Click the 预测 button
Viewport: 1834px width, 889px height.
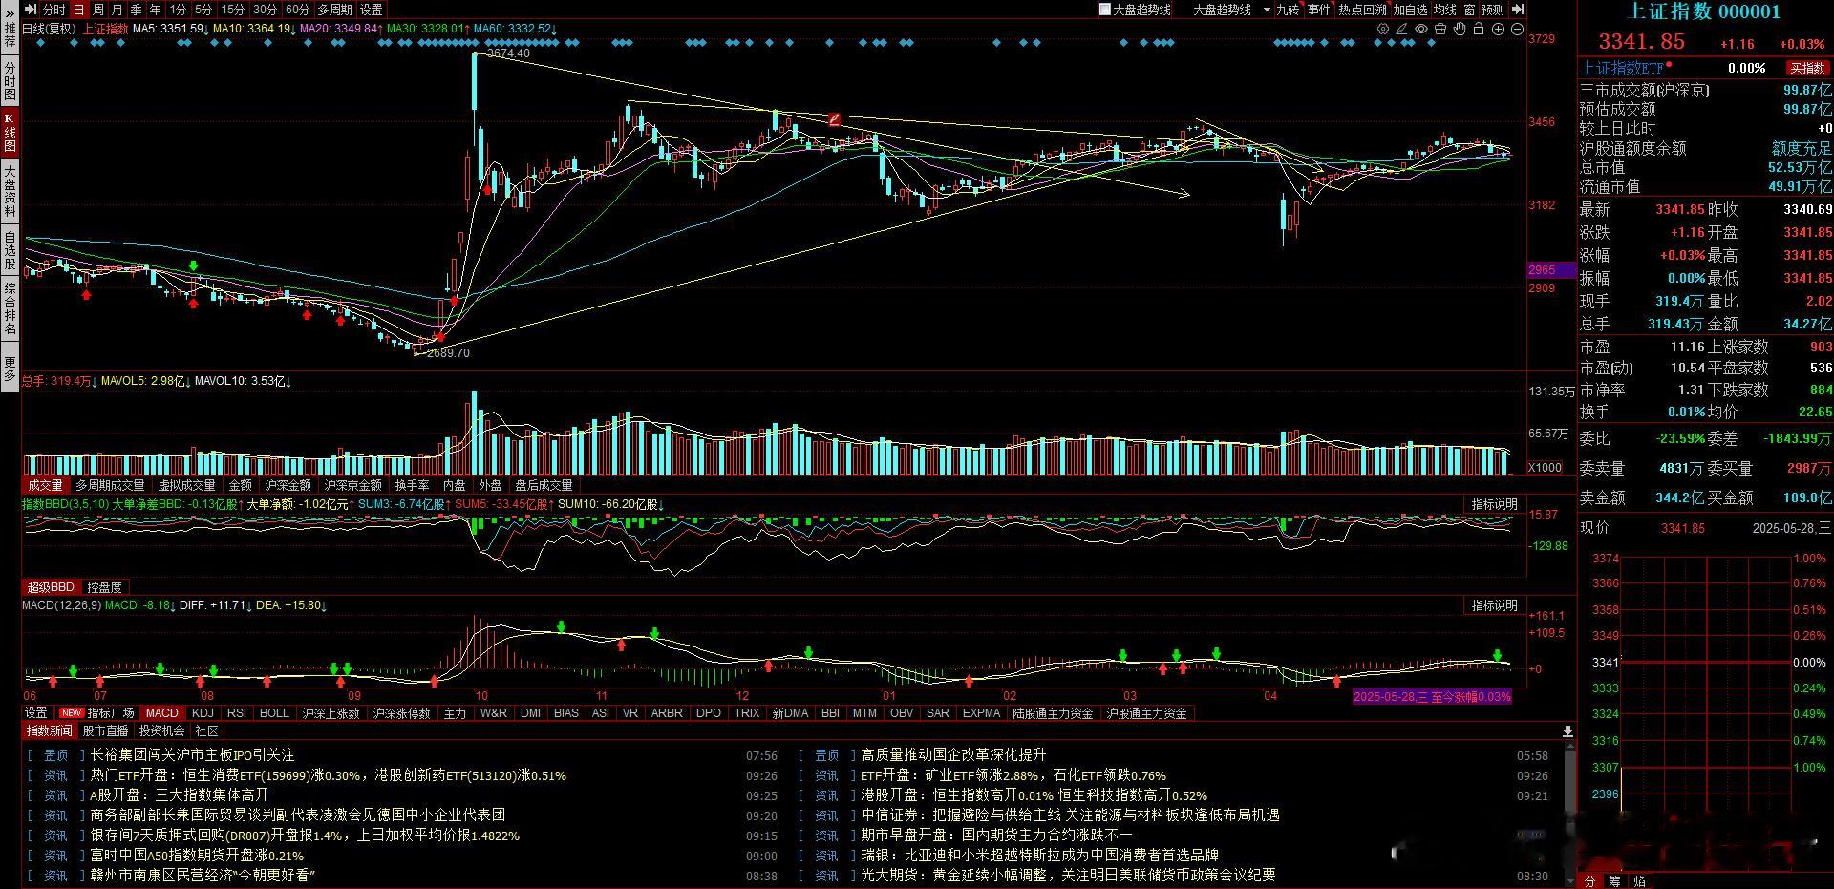1493,10
